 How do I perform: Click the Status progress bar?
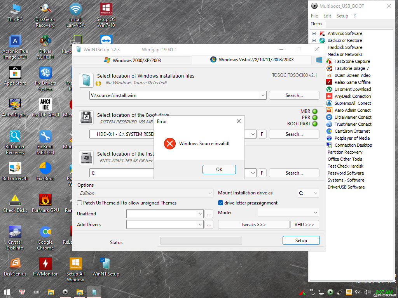coord(201,241)
